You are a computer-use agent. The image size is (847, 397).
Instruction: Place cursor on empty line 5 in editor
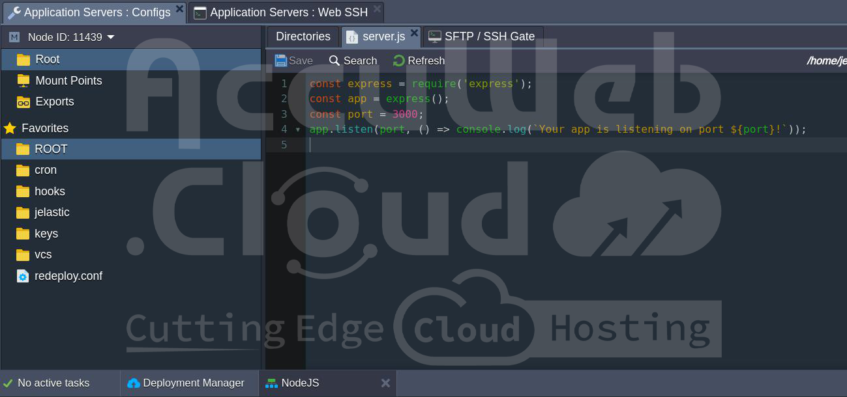point(456,144)
